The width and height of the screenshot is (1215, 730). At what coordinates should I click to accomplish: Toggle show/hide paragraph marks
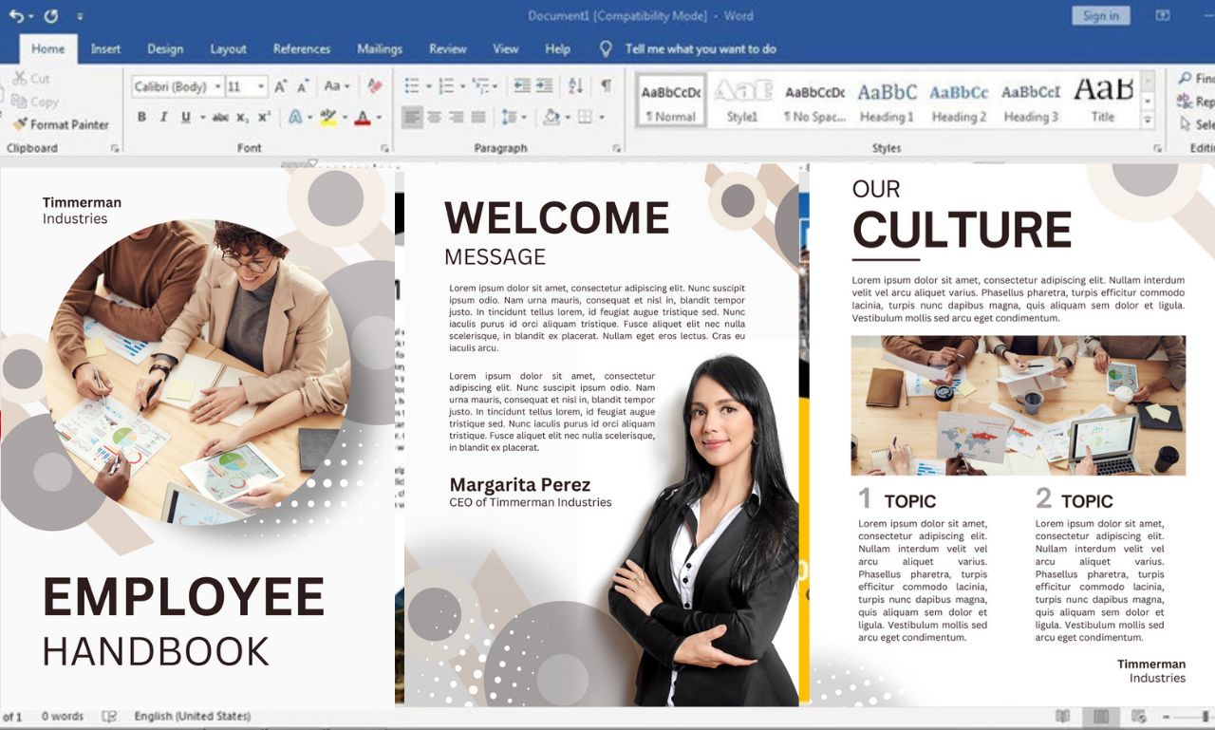pyautogui.click(x=604, y=84)
